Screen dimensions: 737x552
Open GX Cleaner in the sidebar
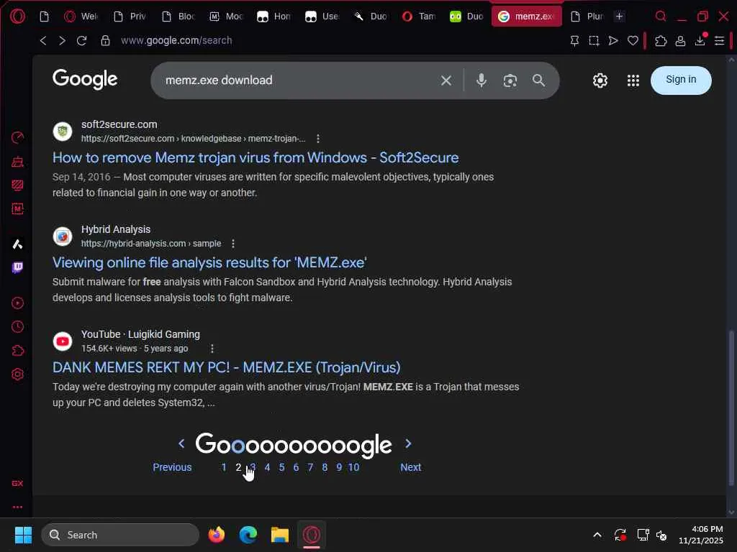pyautogui.click(x=17, y=162)
